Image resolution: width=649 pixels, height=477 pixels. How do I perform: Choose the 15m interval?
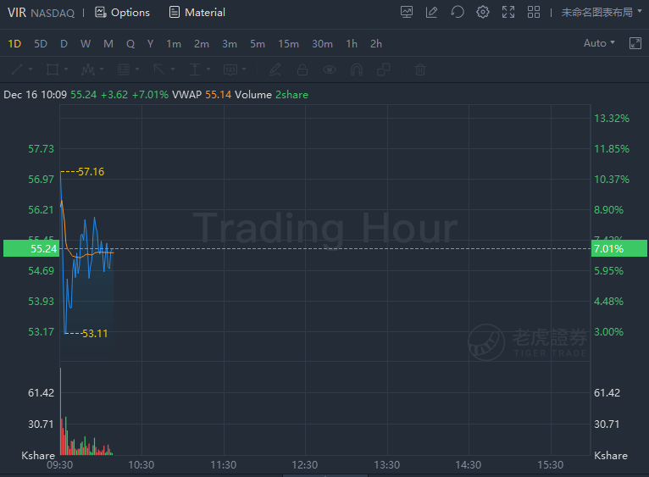[288, 43]
